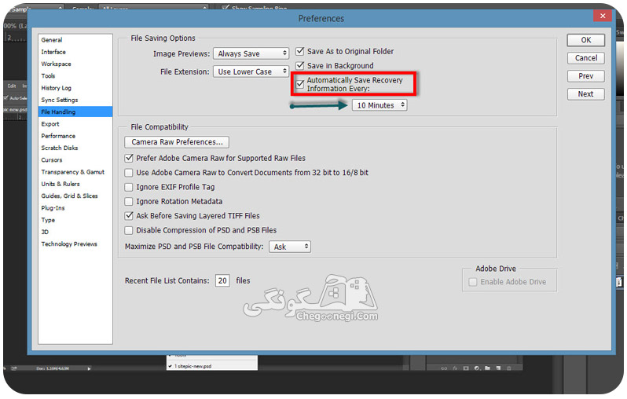
Task: Open the Image Previews dropdown
Action: click(x=251, y=53)
